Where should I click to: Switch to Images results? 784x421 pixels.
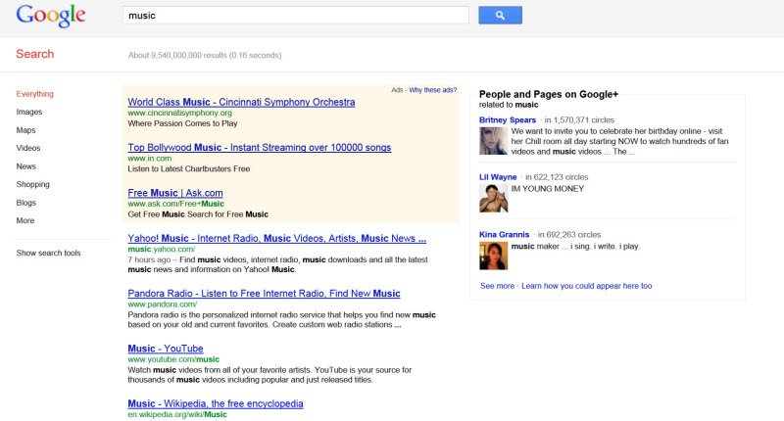[x=29, y=112]
